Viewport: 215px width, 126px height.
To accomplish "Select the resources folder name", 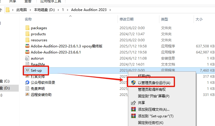I will 39,40.
